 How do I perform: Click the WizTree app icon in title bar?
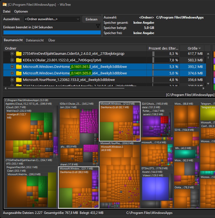pos(5,4)
